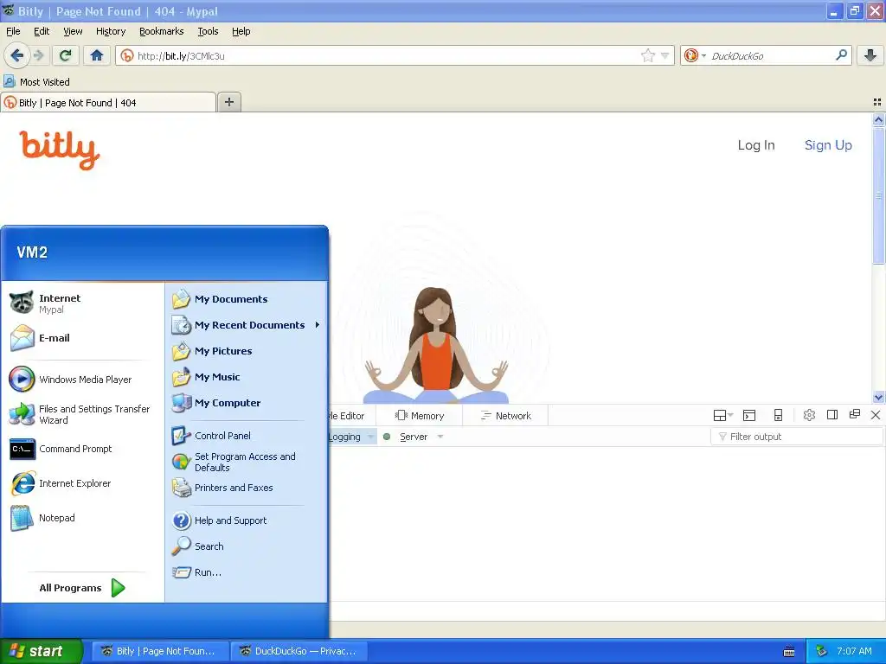Screen dimensions: 886x664
Task: Show devtools in separate window
Action: (854, 414)
